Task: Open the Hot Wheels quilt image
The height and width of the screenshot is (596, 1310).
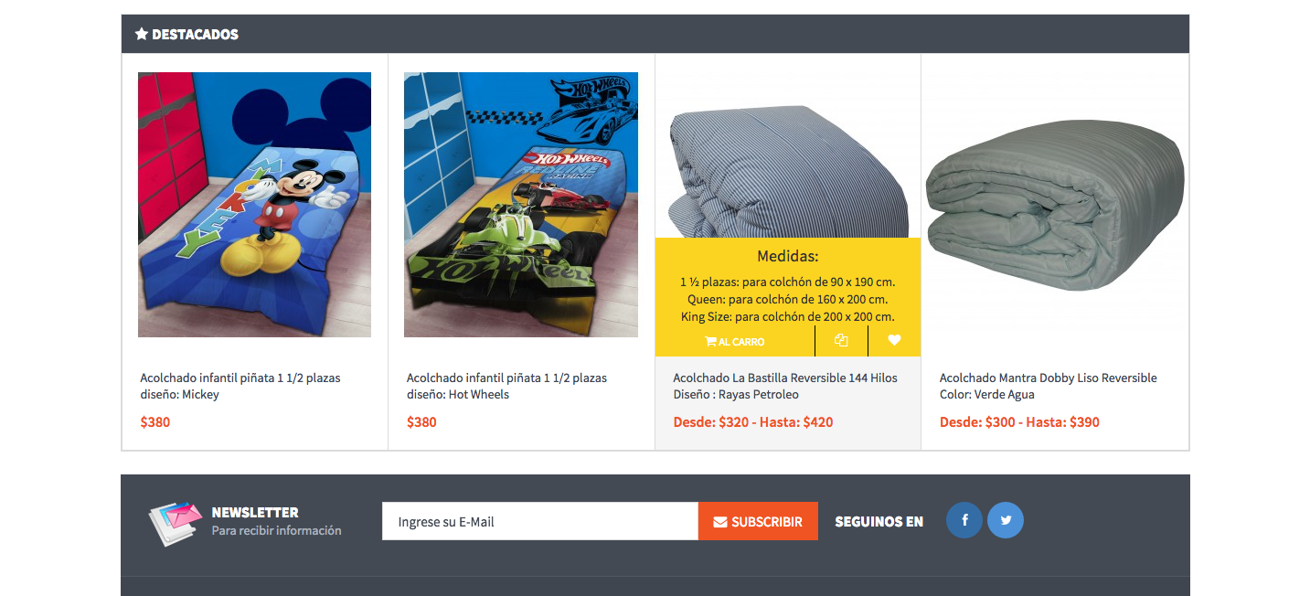Action: click(x=521, y=205)
